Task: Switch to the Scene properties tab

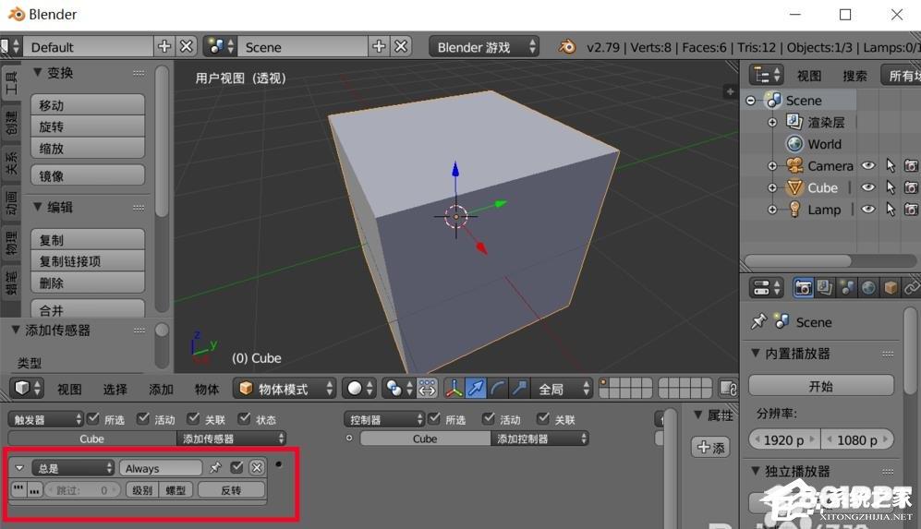Action: 846,288
